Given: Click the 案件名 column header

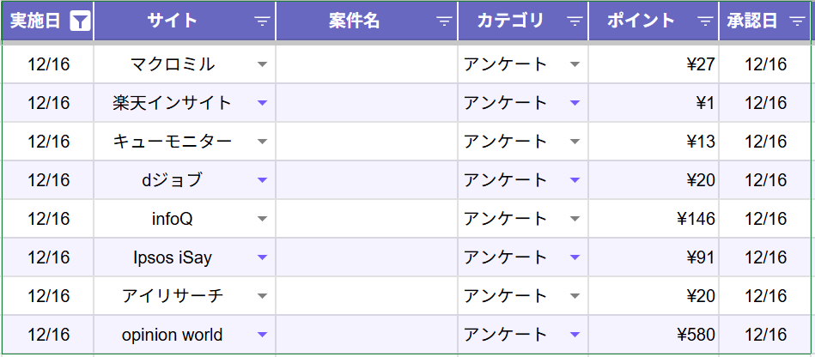Looking at the screenshot, I should pyautogui.click(x=354, y=21).
